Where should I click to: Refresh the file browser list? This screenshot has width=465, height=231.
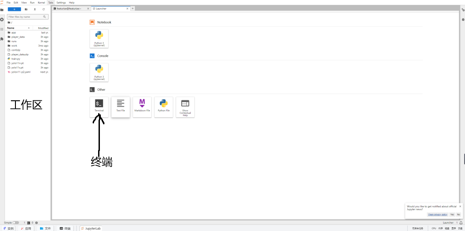pos(44,9)
